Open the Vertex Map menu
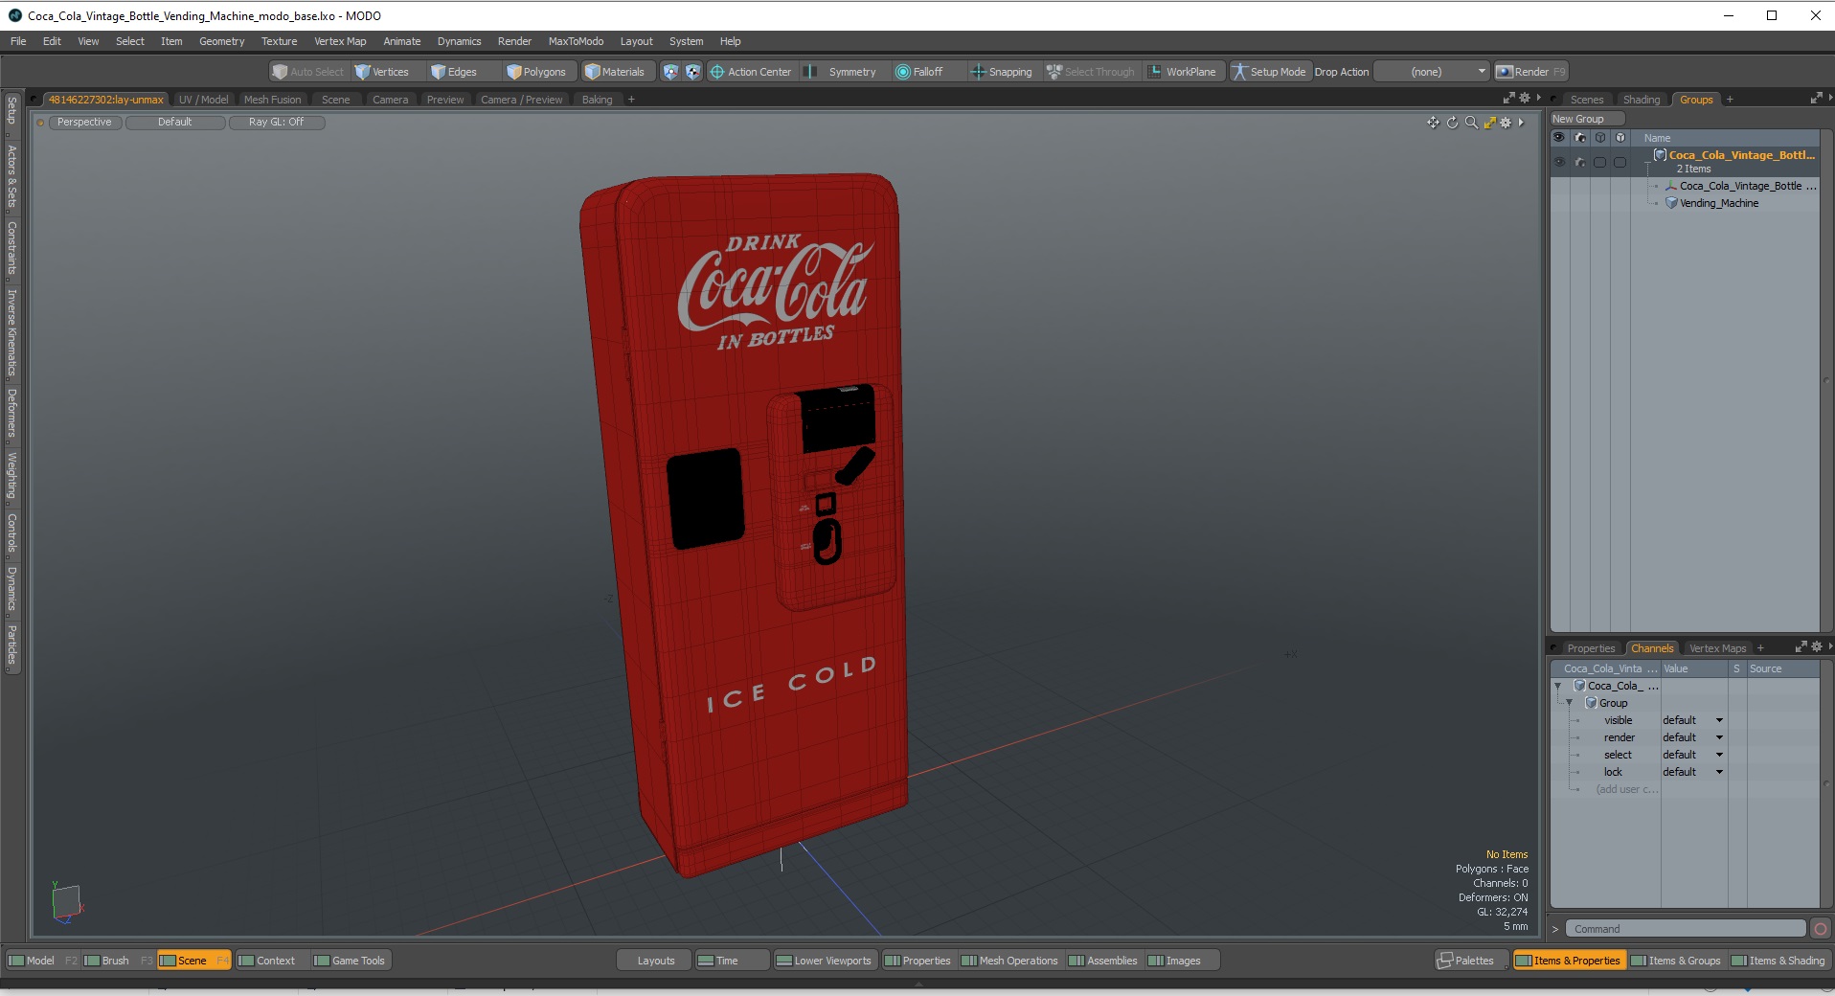This screenshot has width=1835, height=996. (x=340, y=41)
